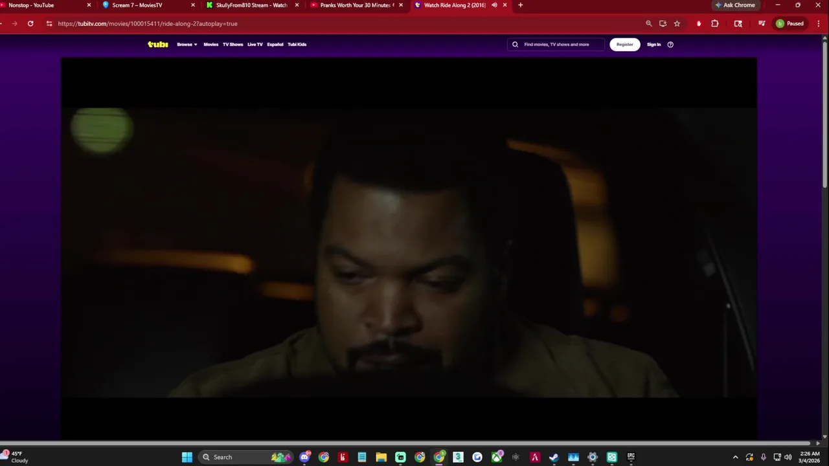
Task: Click the Tubi logo
Action: pyautogui.click(x=157, y=44)
